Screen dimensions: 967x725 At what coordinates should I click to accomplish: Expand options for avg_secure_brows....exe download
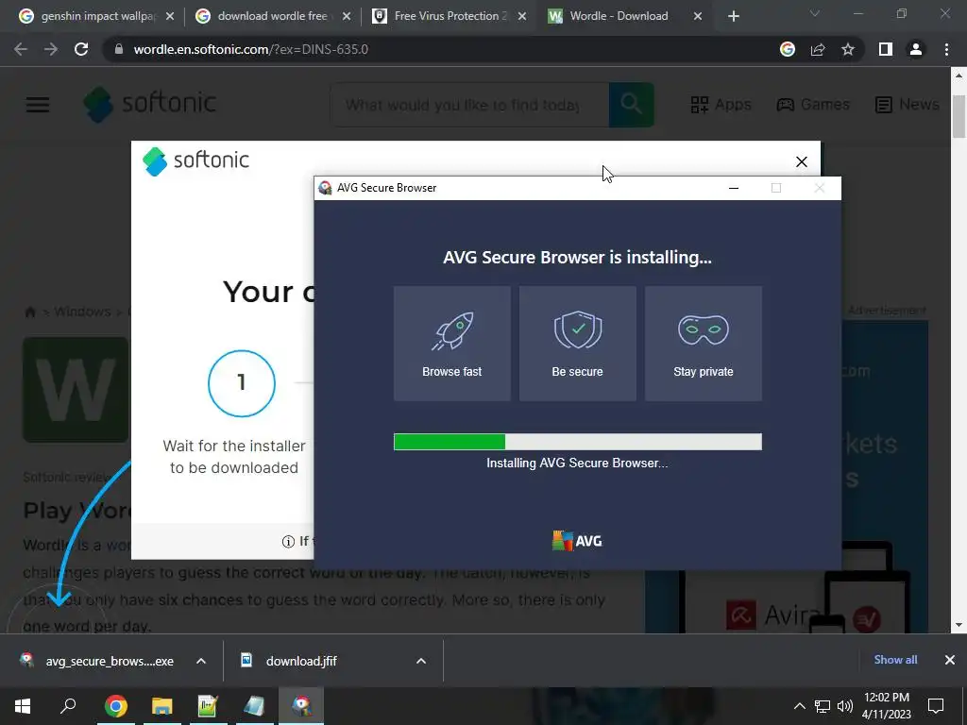click(201, 661)
